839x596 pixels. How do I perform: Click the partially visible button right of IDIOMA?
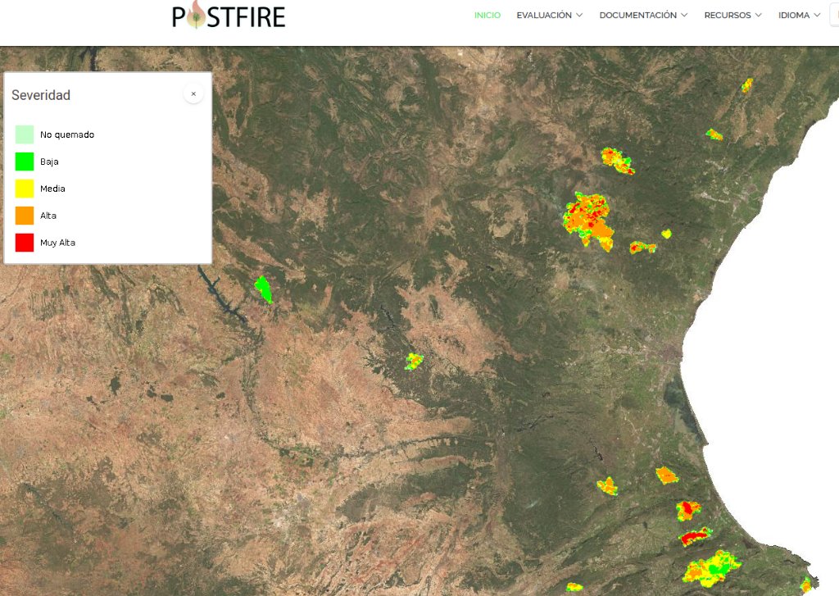click(x=833, y=16)
